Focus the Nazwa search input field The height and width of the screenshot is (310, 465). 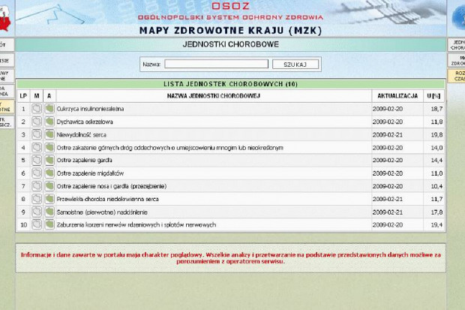coord(216,64)
